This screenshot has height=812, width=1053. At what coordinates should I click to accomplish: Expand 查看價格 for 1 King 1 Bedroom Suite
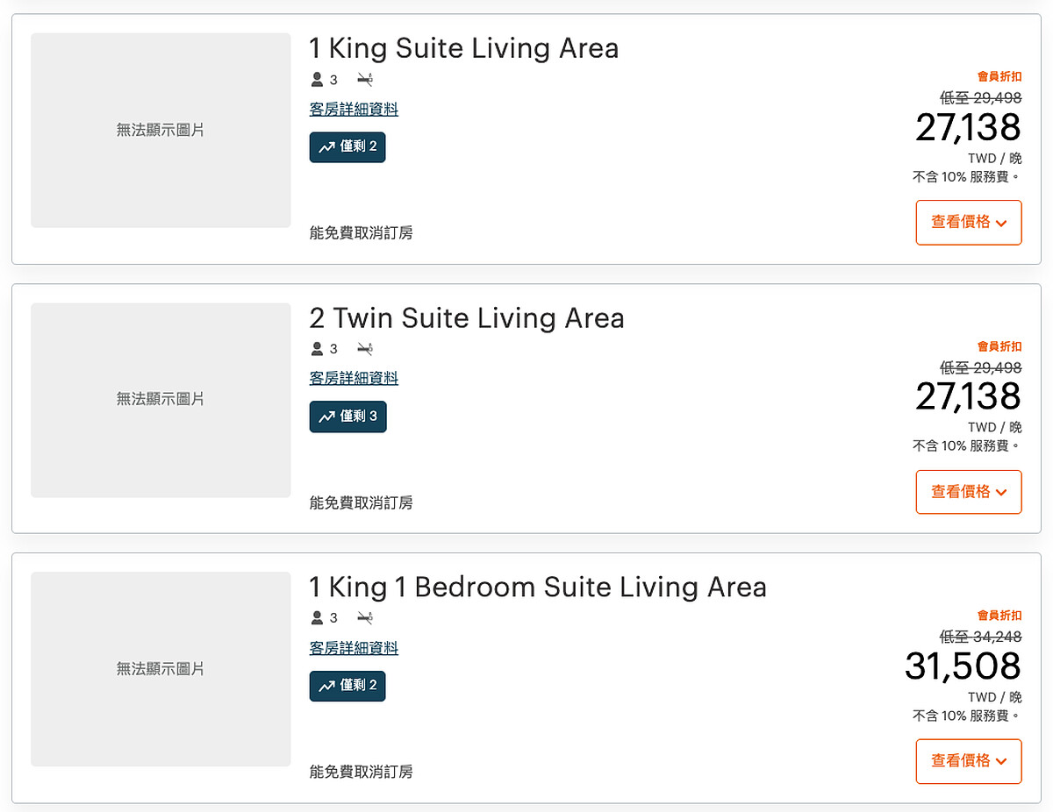(969, 761)
